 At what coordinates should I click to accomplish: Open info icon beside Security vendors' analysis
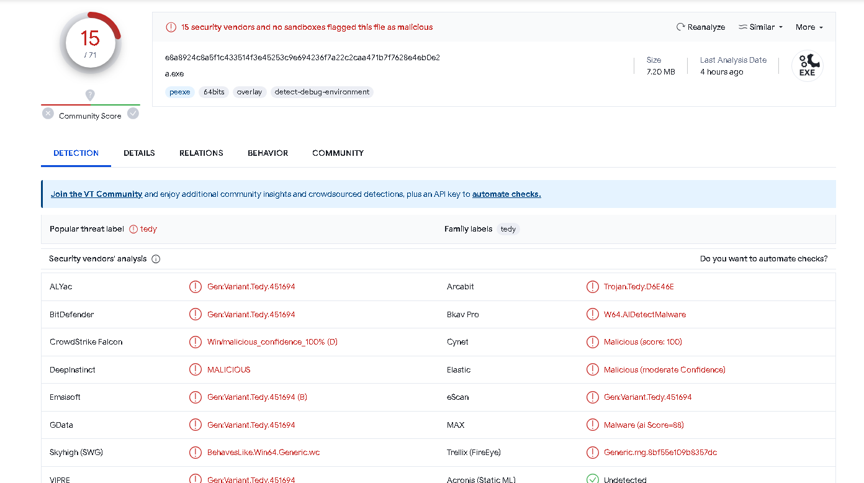156,259
